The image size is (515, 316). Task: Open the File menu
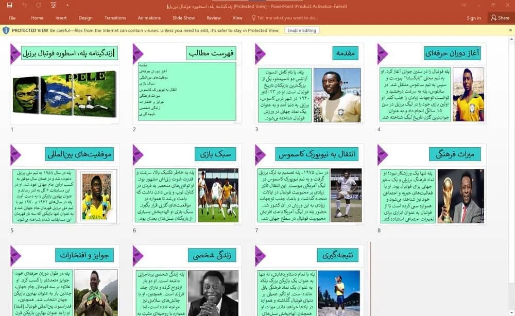[x=12, y=18]
